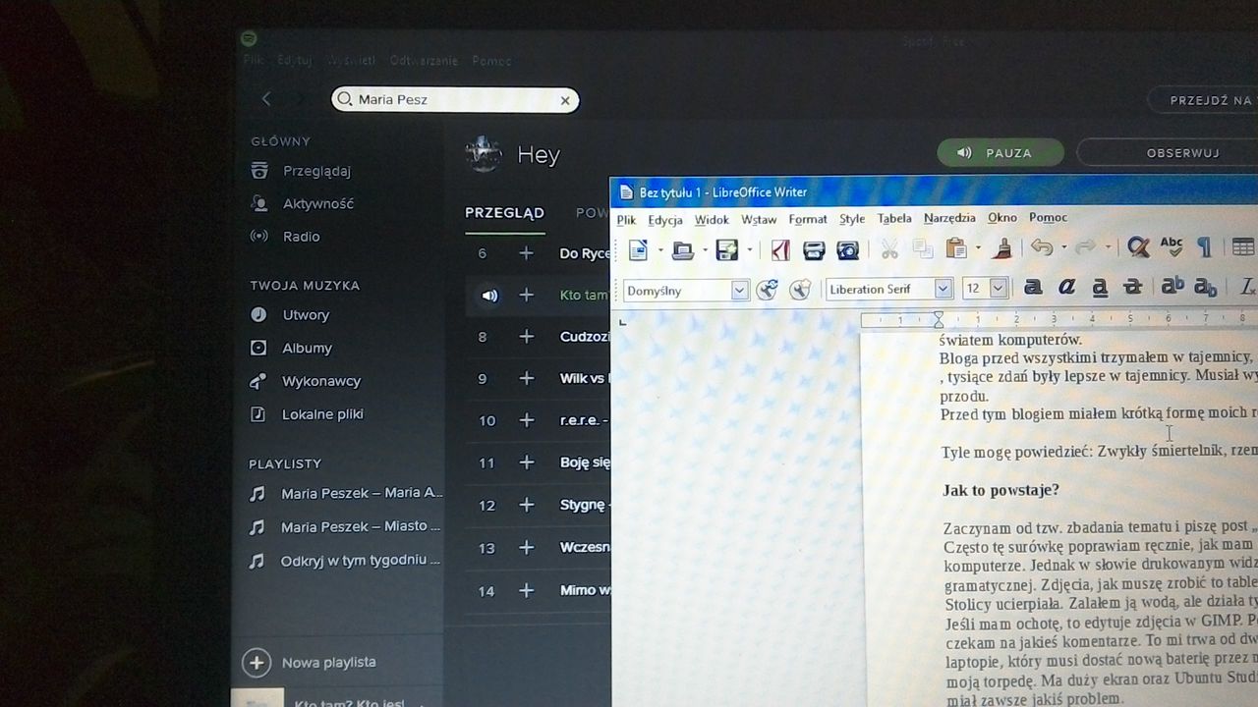The height and width of the screenshot is (707, 1258).
Task: Toggle Bold formatting in Writer
Action: pyautogui.click(x=1033, y=287)
